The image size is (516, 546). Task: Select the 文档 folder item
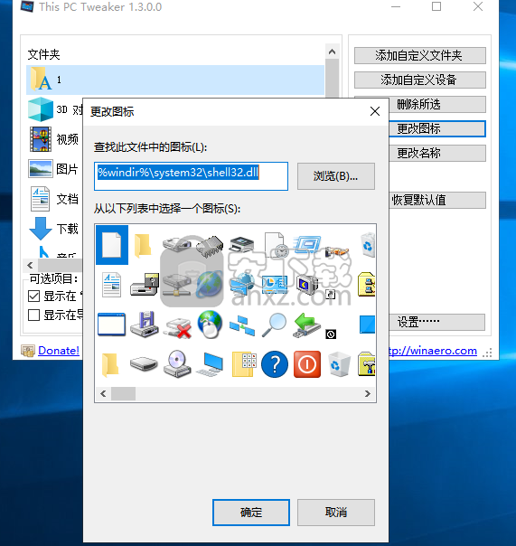[54, 199]
